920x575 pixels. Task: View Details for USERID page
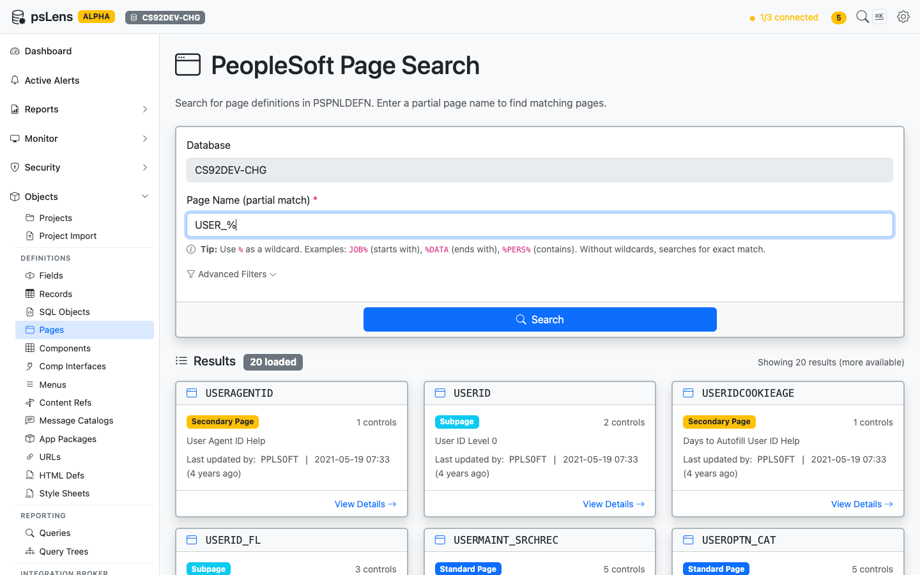(613, 504)
